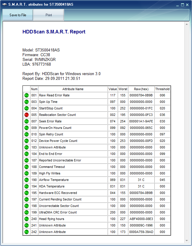Click the Num column header
This screenshot has height=246, width=192.
tap(34, 89)
